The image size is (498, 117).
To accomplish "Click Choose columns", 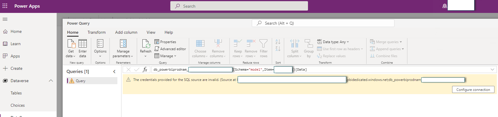I will (200, 49).
